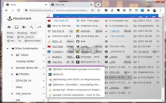Collapse Other bookmarks tree arrow
166x103 pixels.
pyautogui.click(x=8, y=48)
